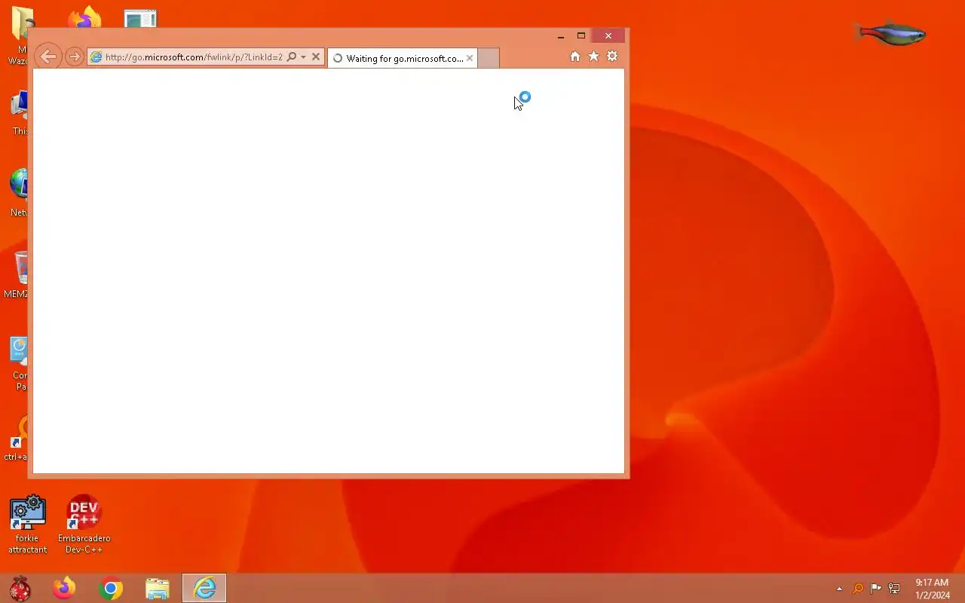The image size is (965, 603).
Task: Minimize the Internet Explorer window
Action: pyautogui.click(x=561, y=36)
